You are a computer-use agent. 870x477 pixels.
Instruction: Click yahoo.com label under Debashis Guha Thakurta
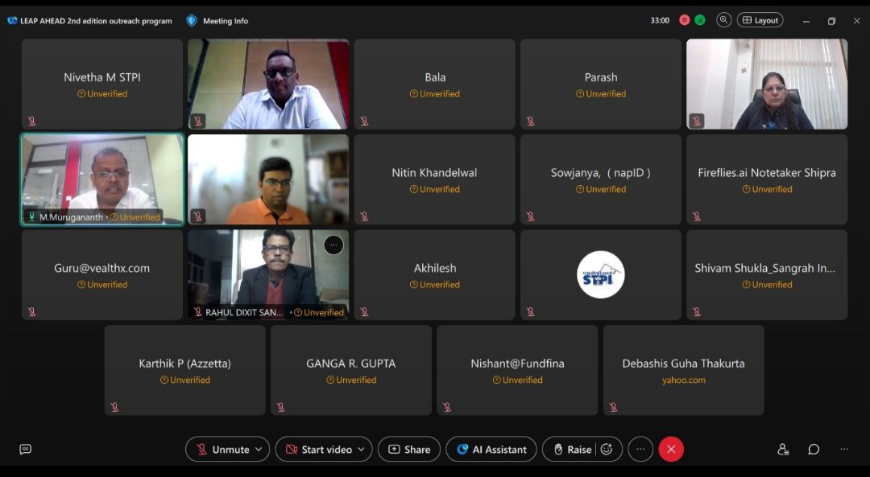684,380
